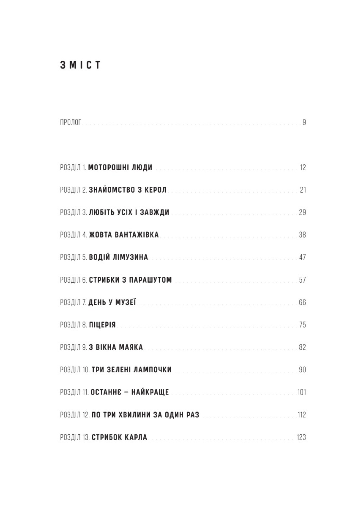
Task: Open chapter ДЕНЬ У МУЗЕЇ
Action: [x=183, y=303]
